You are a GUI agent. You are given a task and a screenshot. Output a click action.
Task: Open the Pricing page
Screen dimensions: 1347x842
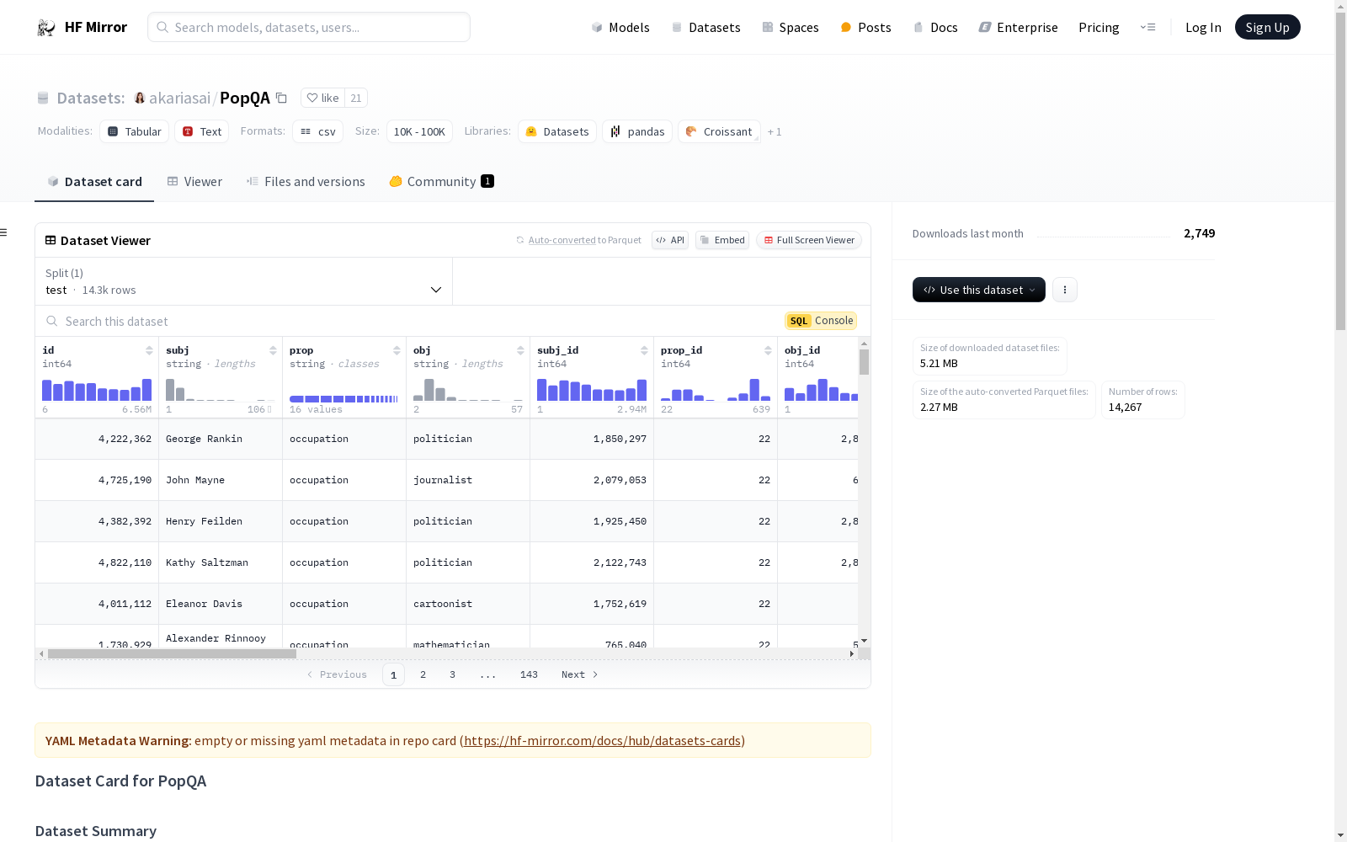[x=1099, y=27]
